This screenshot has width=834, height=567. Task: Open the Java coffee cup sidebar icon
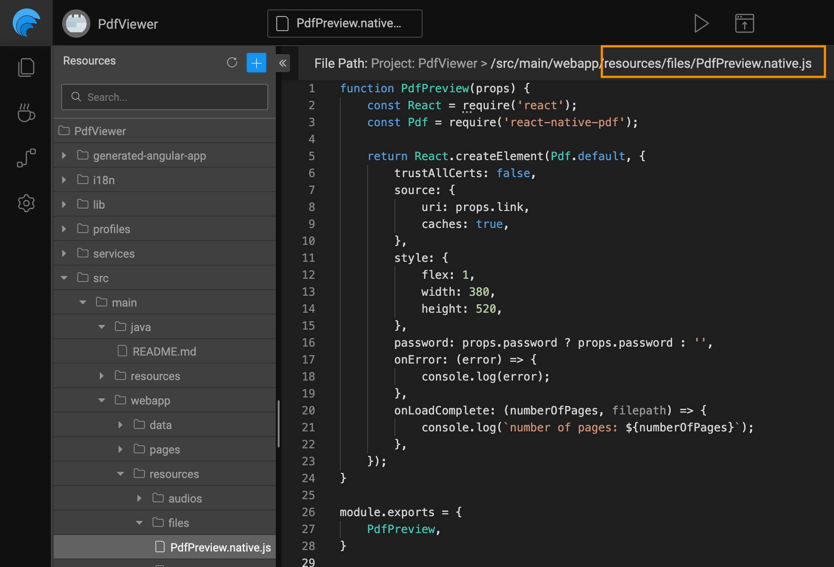[x=26, y=113]
